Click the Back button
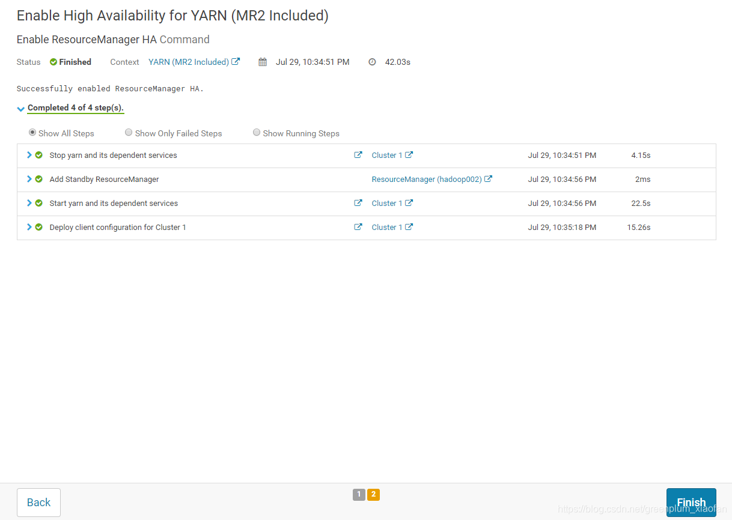This screenshot has height=520, width=732. [x=38, y=503]
